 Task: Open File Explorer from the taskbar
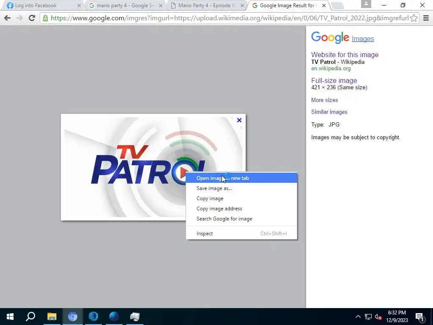[x=52, y=317]
